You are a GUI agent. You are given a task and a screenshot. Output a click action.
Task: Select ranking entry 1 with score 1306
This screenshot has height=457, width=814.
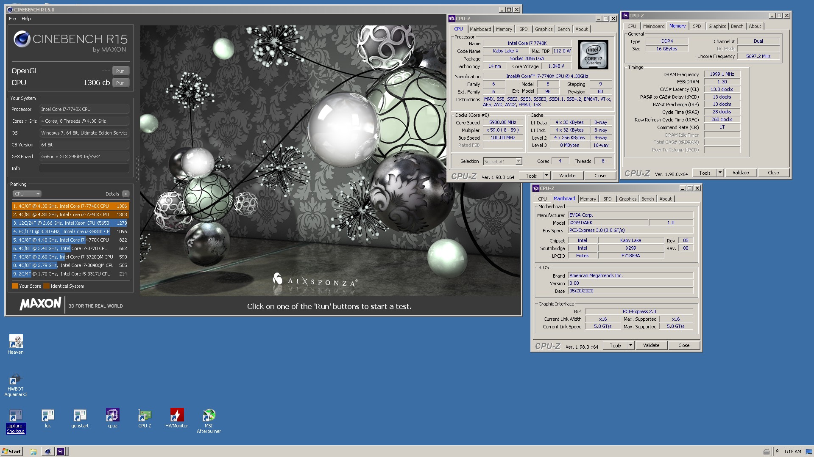coord(70,206)
